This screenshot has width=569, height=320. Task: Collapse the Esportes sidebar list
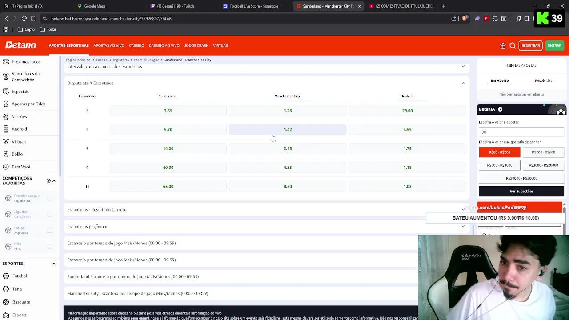pos(54,264)
